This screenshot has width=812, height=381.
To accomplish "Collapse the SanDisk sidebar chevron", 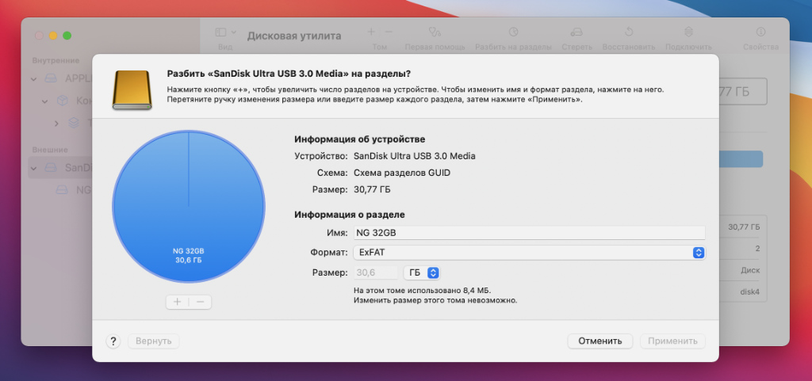I will click(34, 168).
